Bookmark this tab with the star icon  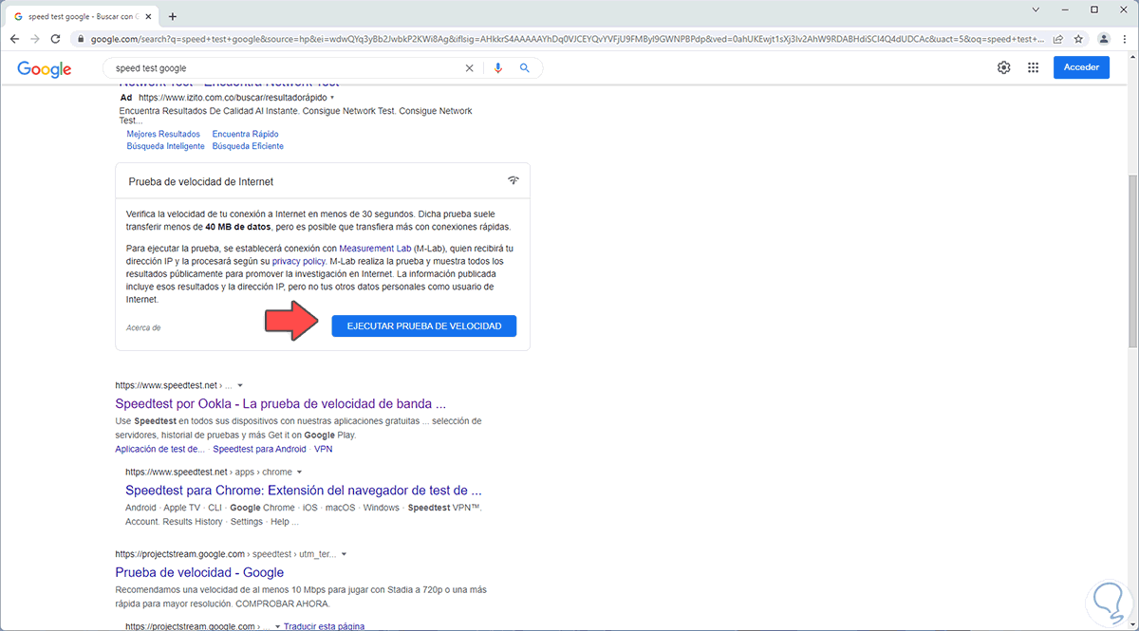[1080, 39]
